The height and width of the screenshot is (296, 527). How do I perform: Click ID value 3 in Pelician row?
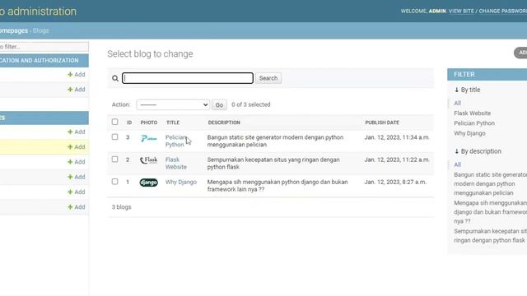coord(128,137)
